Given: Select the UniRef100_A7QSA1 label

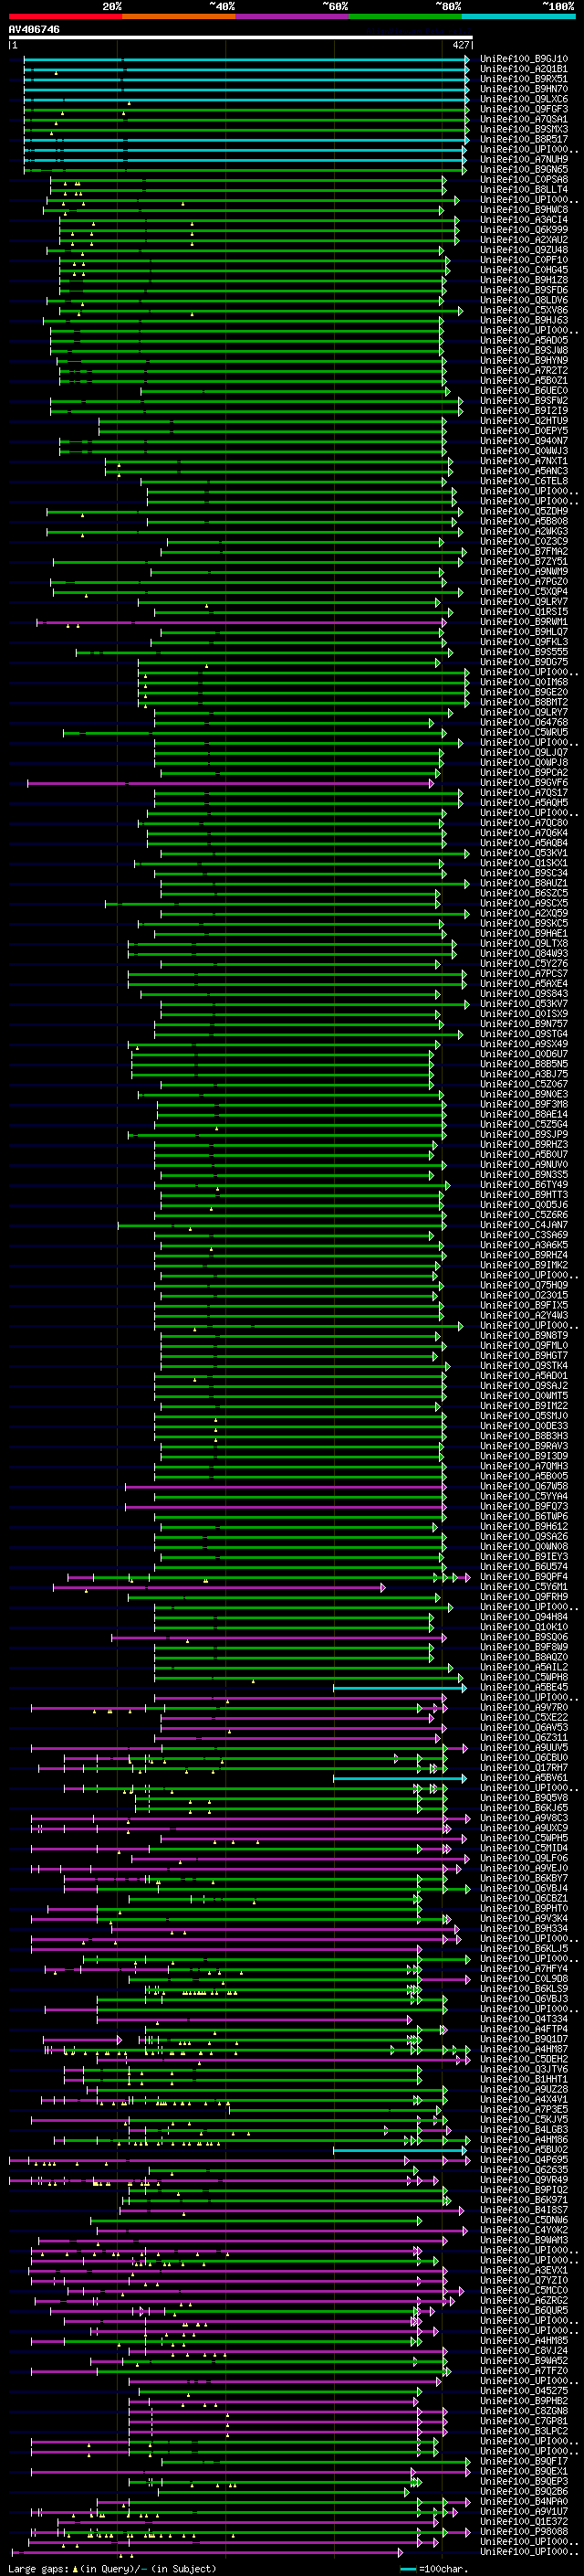Looking at the screenshot, I should pyautogui.click(x=523, y=119).
